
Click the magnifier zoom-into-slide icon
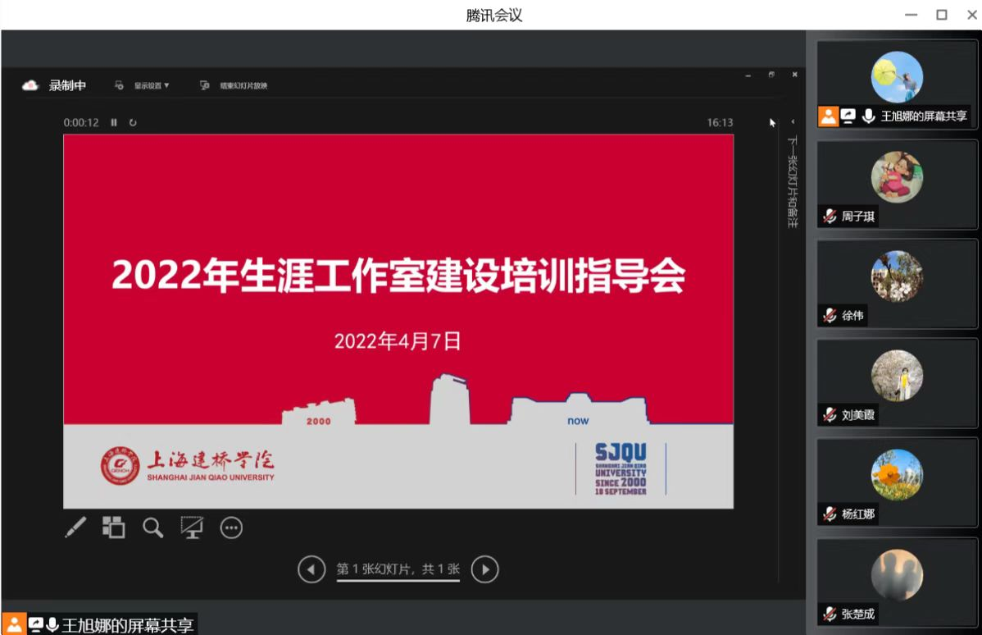click(x=153, y=528)
